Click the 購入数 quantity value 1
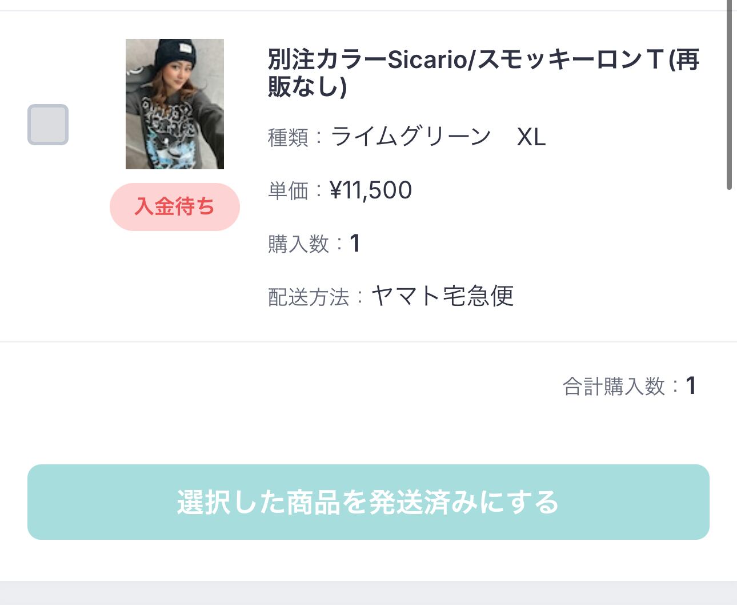Image resolution: width=737 pixels, height=605 pixels. coord(355,244)
